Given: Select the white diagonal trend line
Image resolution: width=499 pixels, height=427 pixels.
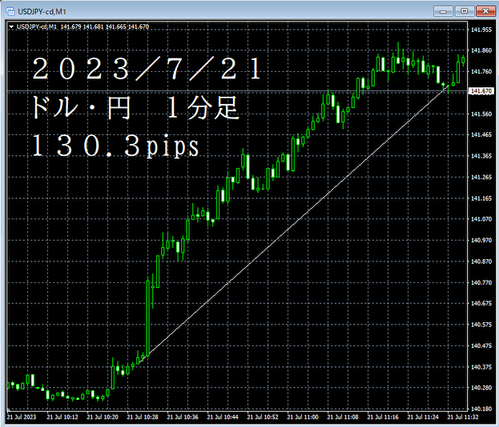Looking at the screenshot, I should point(293,224).
